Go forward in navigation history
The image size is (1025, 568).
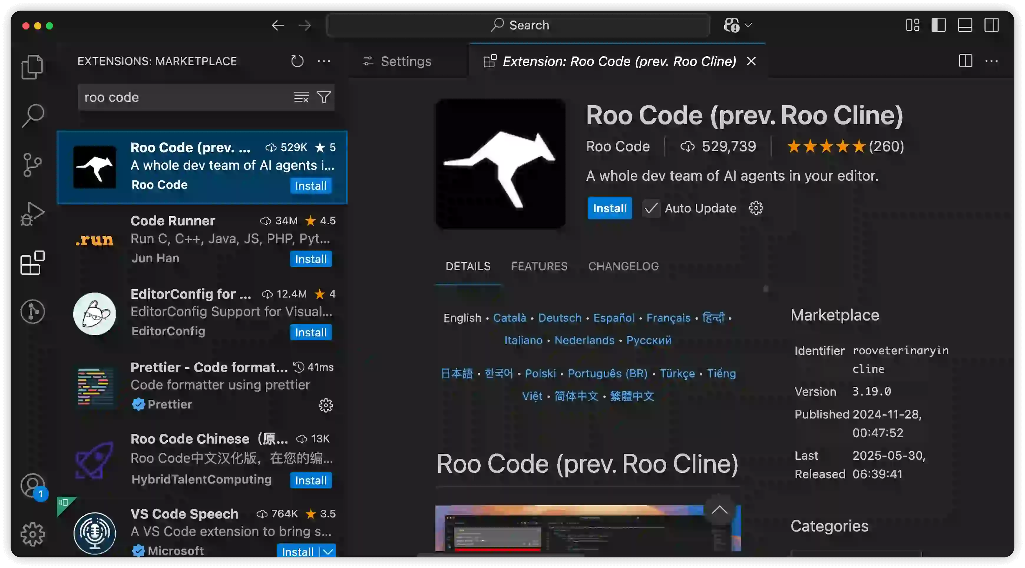click(305, 25)
